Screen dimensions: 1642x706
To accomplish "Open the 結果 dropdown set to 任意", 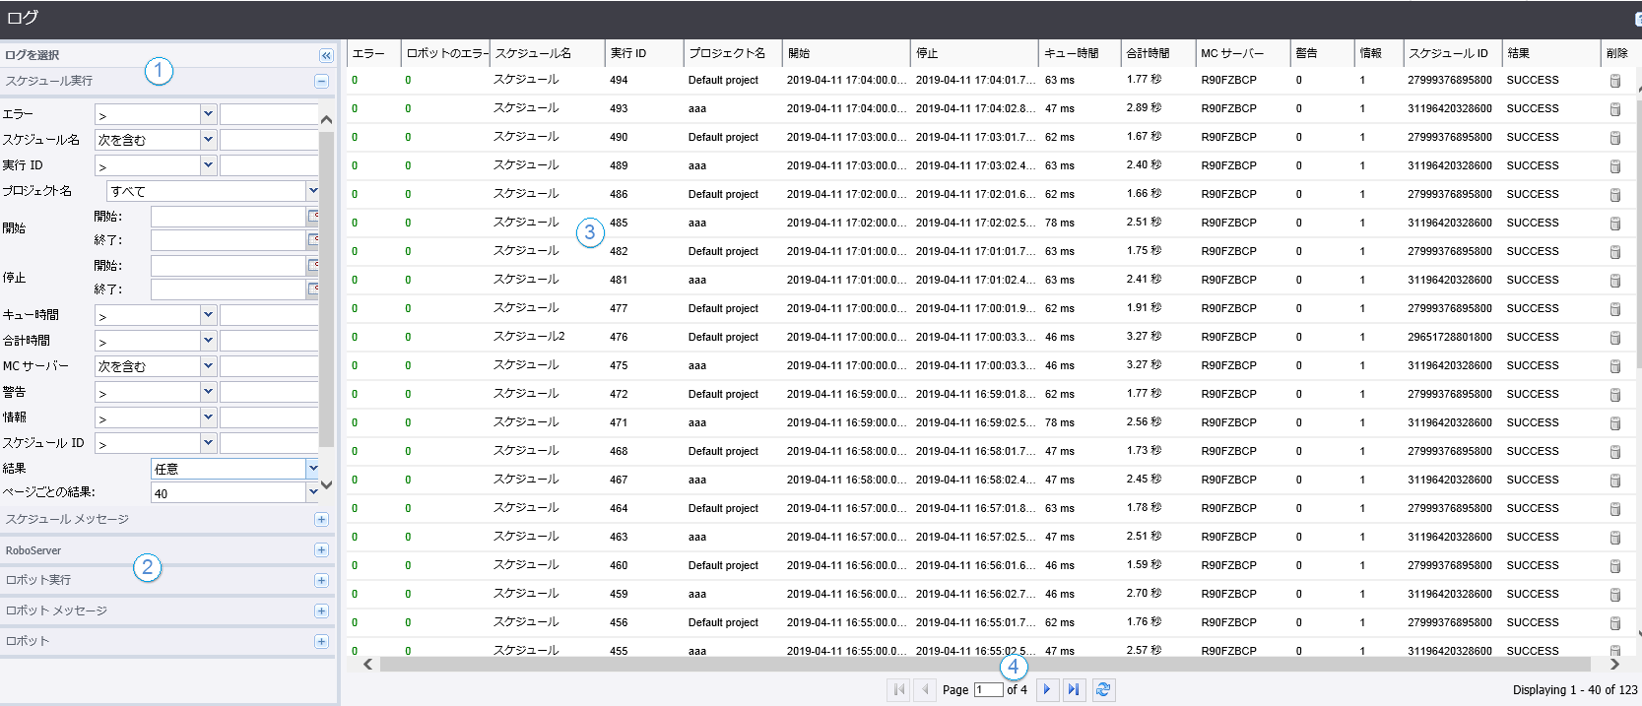I will tap(312, 469).
